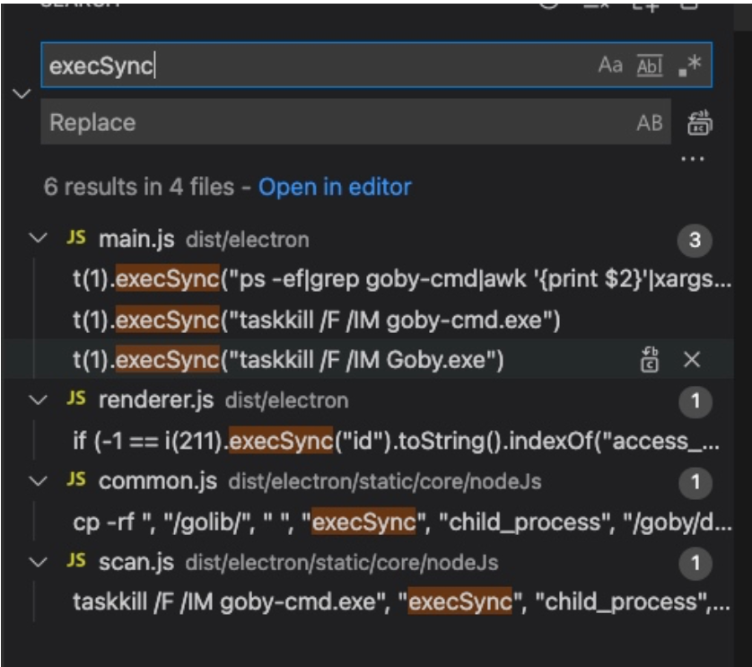The height and width of the screenshot is (667, 752).
Task: Open the ps -ef|grep goby-cmd result
Action: click(402, 279)
